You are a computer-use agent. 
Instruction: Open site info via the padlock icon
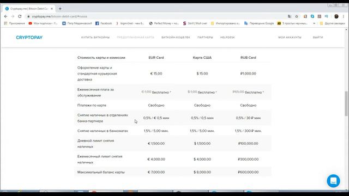pyautogui.click(x=28, y=16)
